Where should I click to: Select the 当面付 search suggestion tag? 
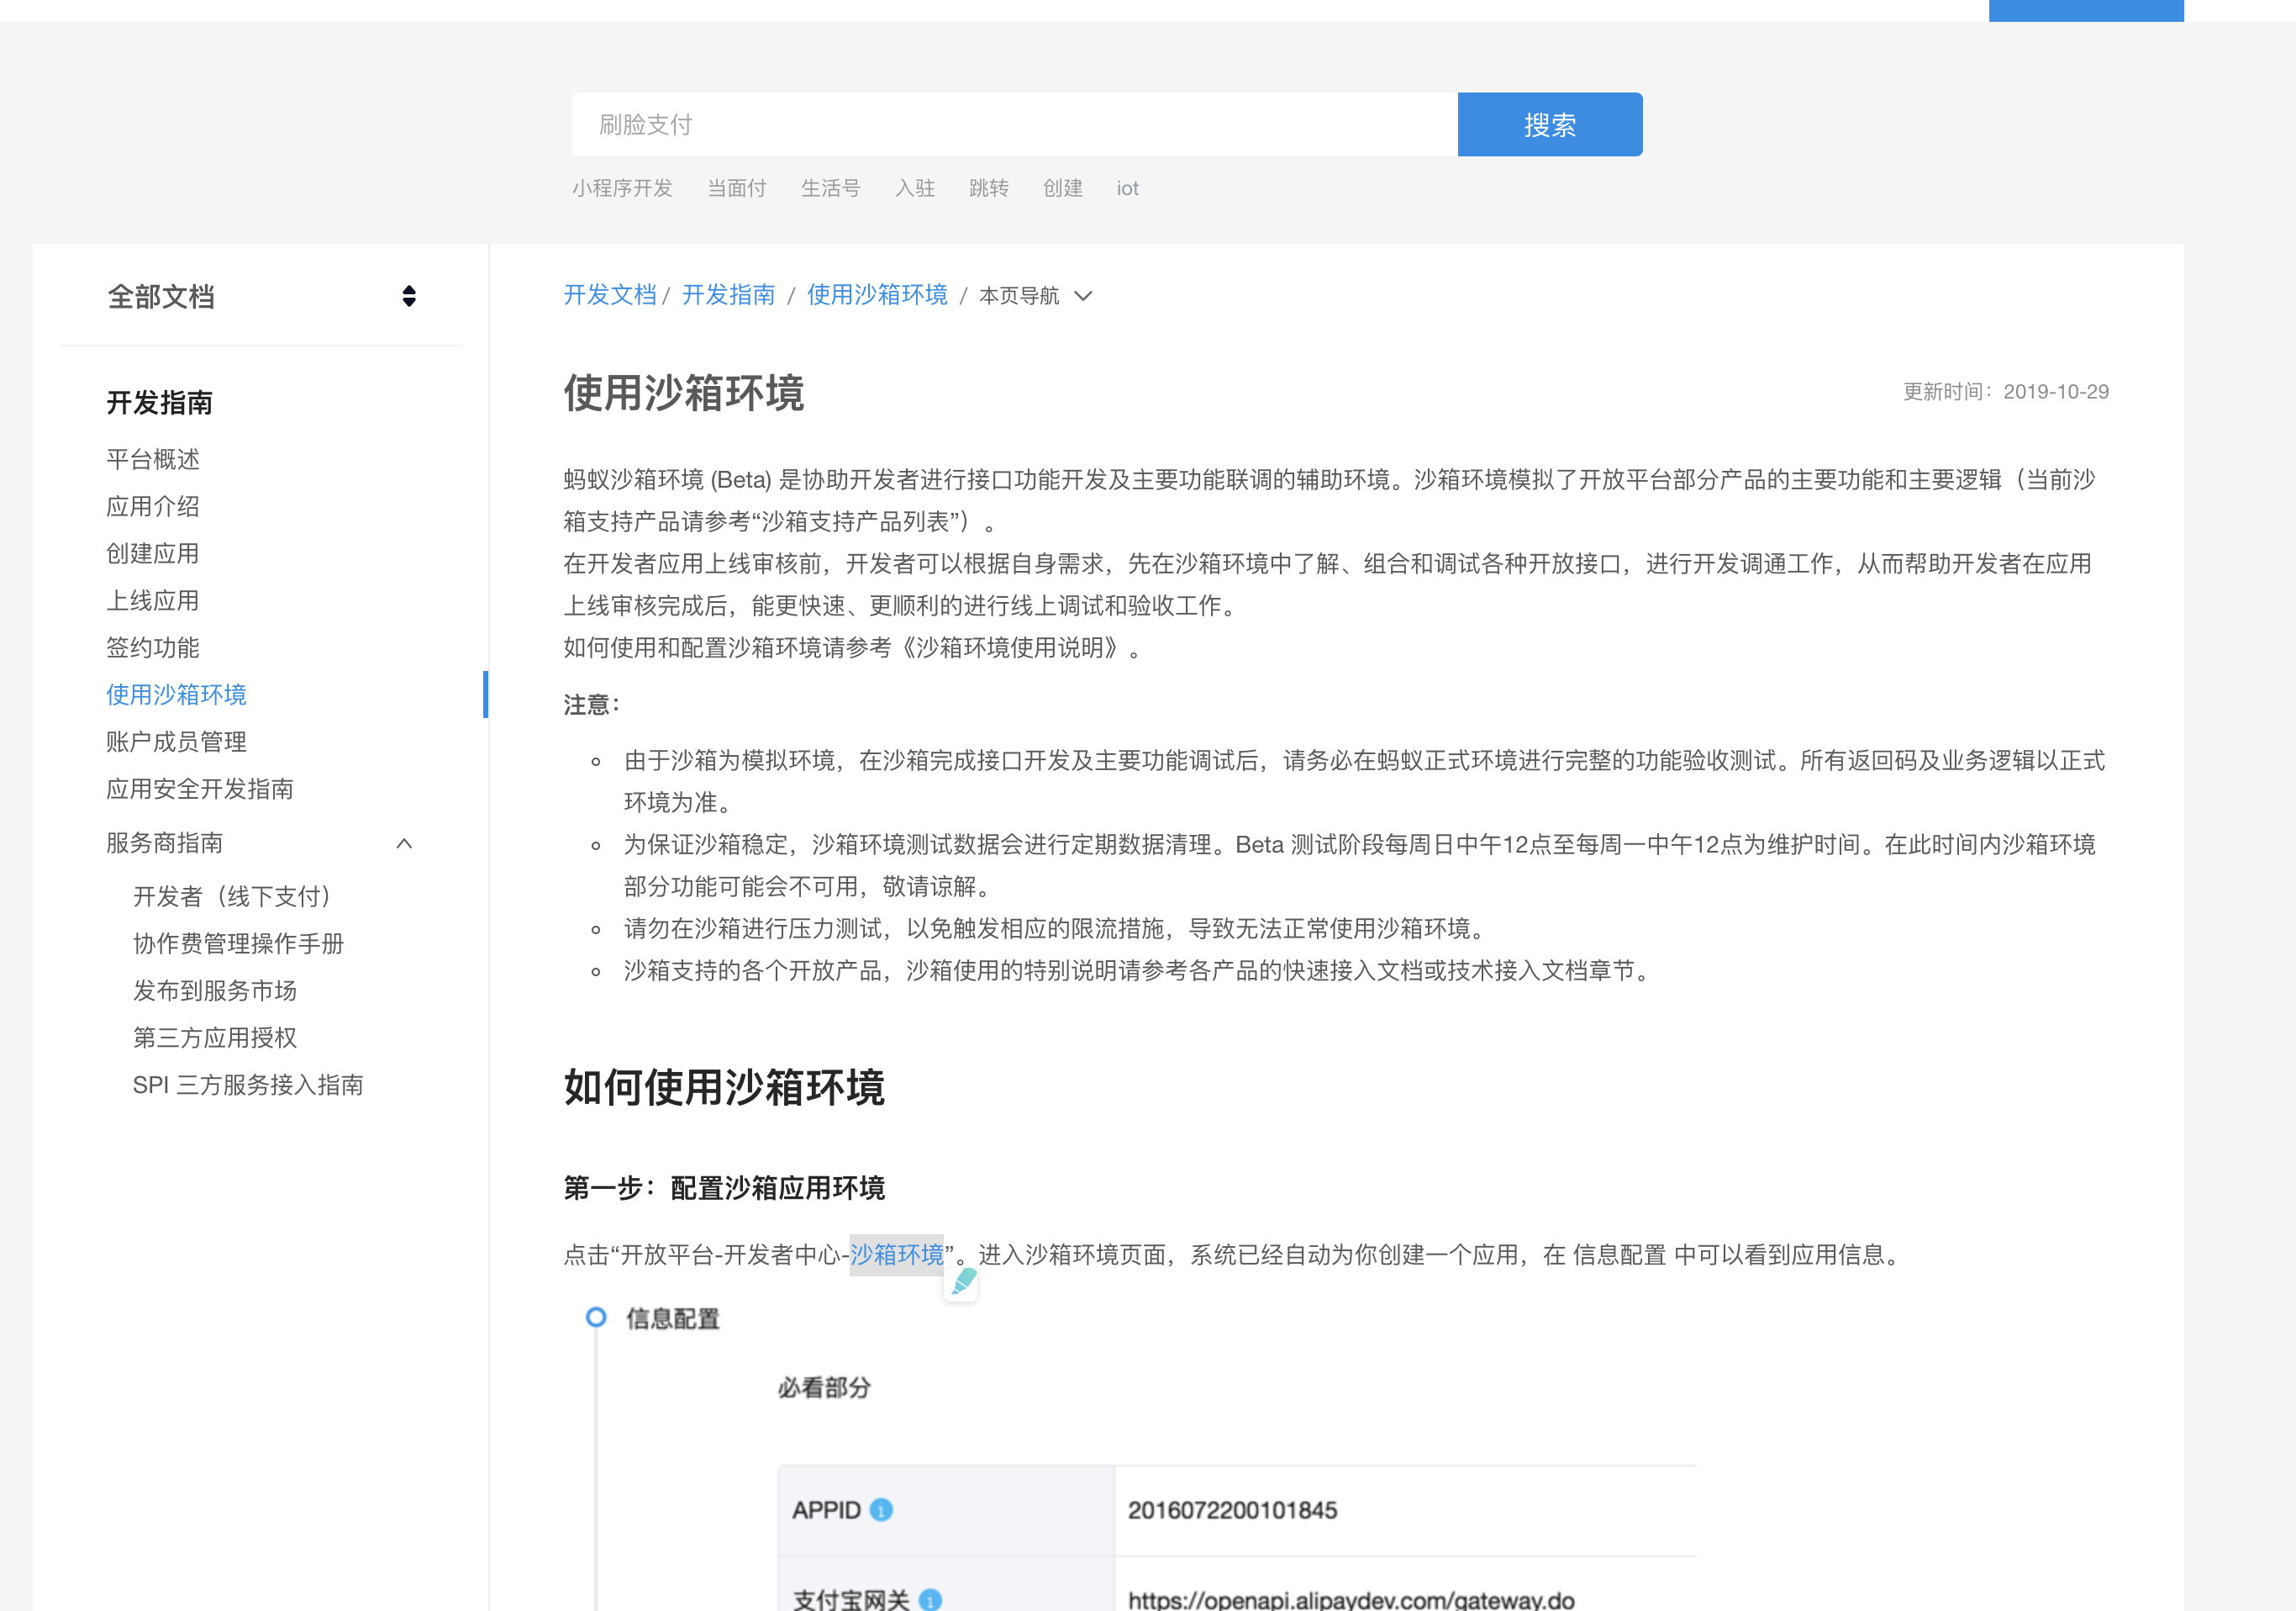coord(736,188)
